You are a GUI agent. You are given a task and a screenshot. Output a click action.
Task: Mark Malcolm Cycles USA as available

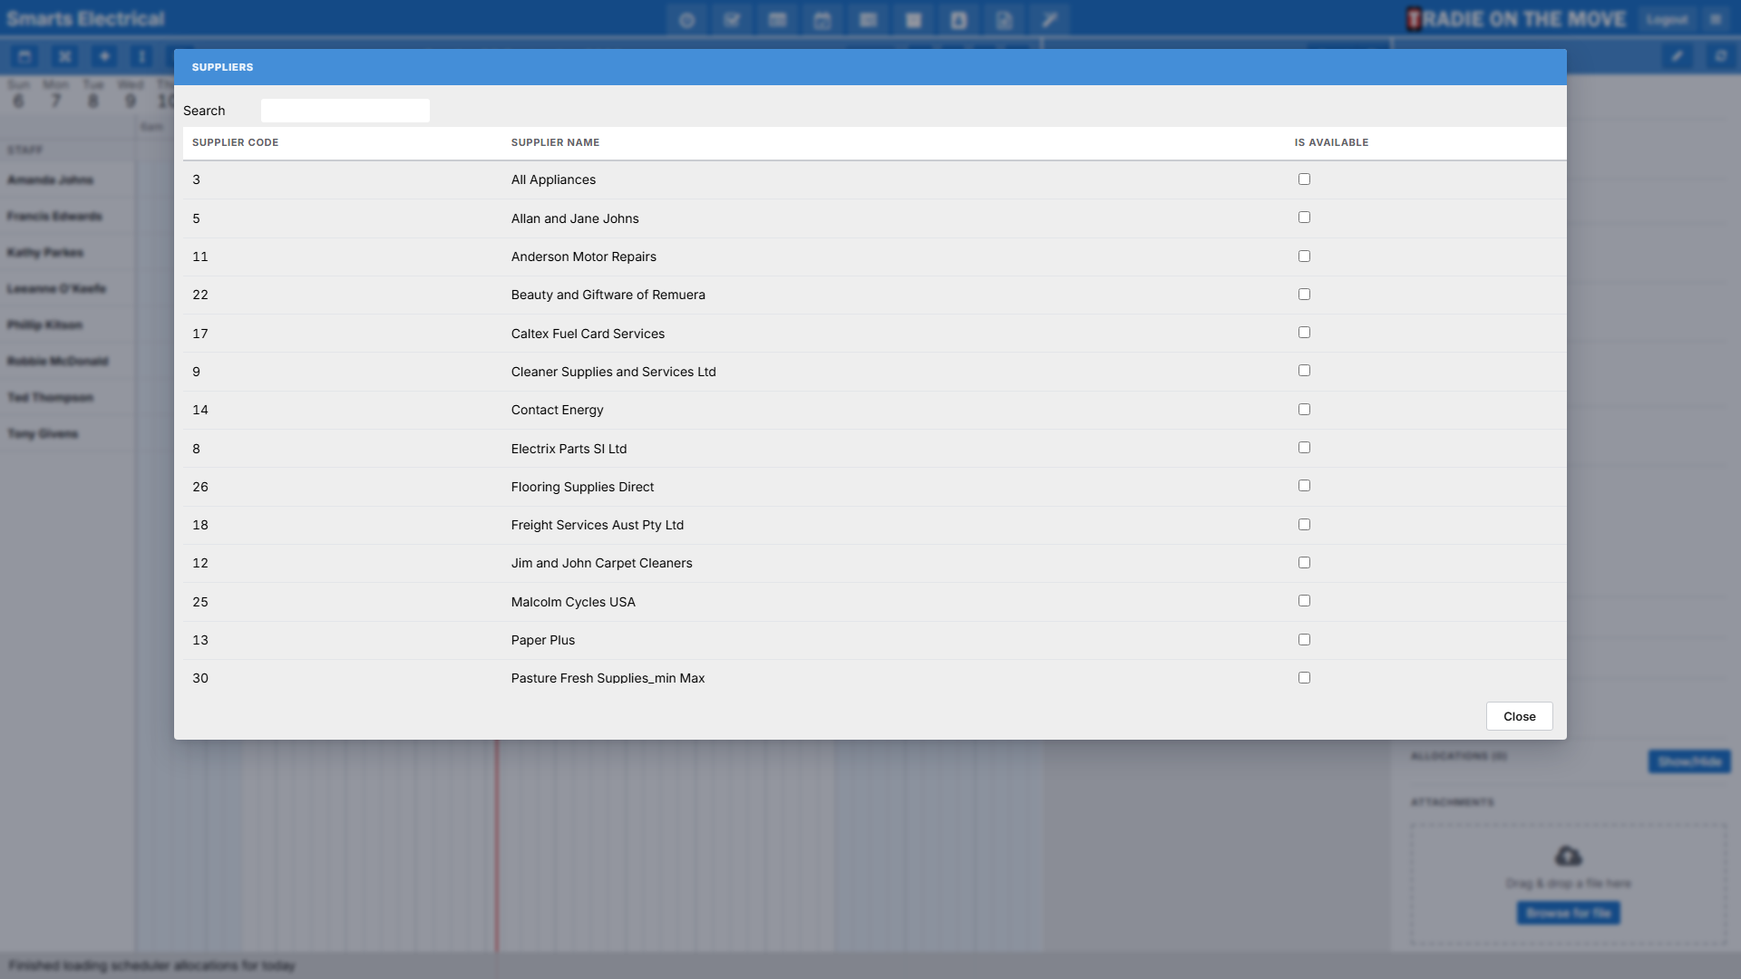1304,601
